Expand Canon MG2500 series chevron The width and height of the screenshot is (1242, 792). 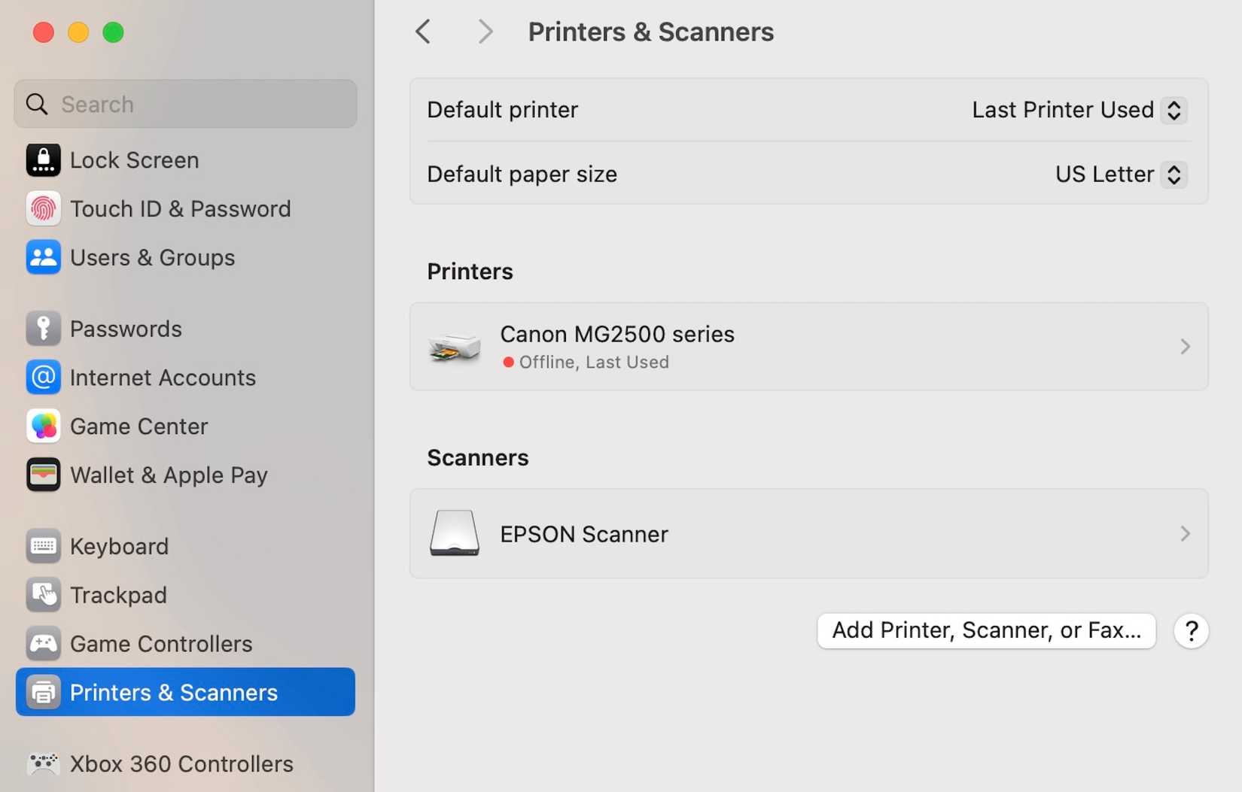[1185, 347]
